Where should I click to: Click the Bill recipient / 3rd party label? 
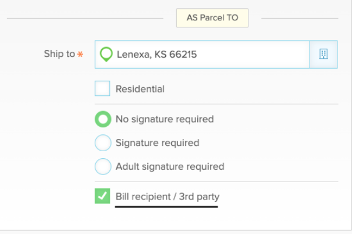tap(168, 197)
